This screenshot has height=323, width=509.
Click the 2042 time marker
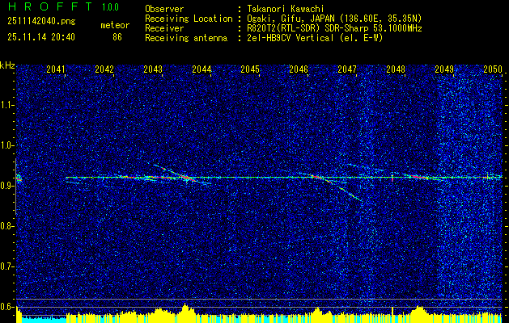(104, 69)
